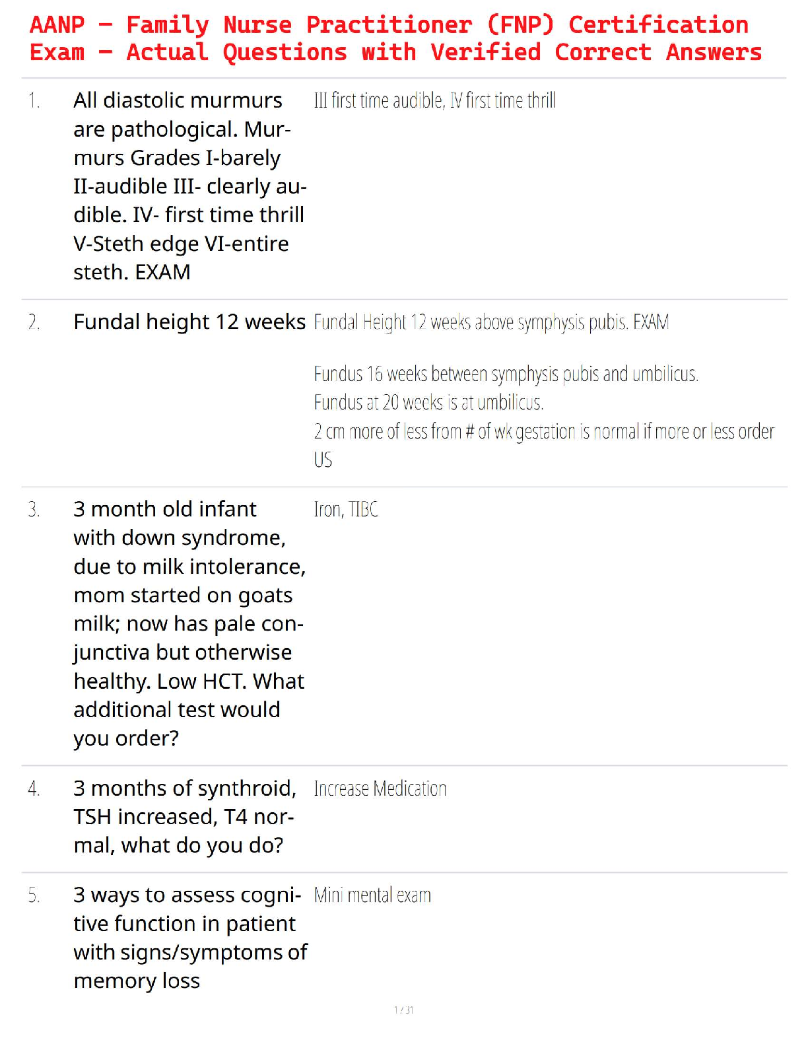The image size is (808, 1046).
Task: Click question number 5 marker
Action: [34, 896]
